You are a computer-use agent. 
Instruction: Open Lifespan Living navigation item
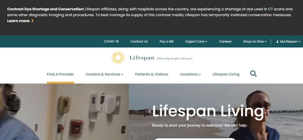coord(226,74)
